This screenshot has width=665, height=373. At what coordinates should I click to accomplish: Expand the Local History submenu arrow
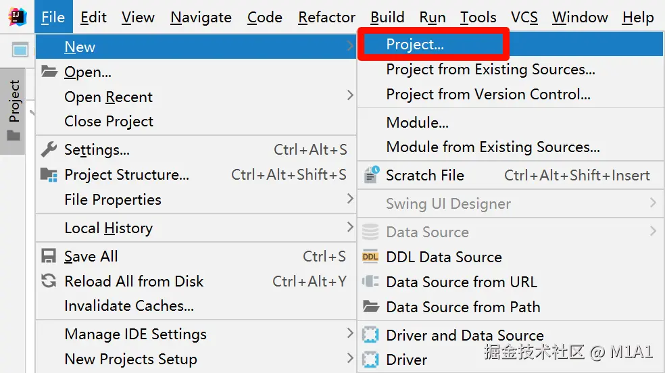(x=350, y=227)
